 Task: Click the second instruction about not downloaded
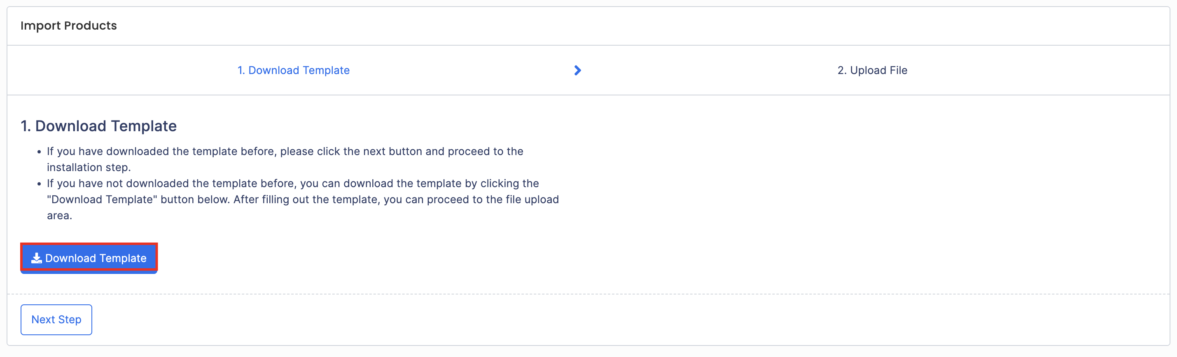coord(303,199)
